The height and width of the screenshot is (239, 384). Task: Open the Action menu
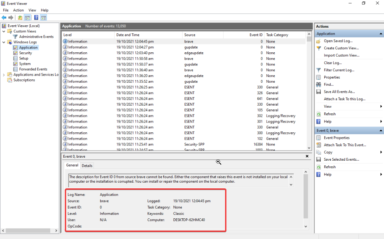pyautogui.click(x=18, y=10)
